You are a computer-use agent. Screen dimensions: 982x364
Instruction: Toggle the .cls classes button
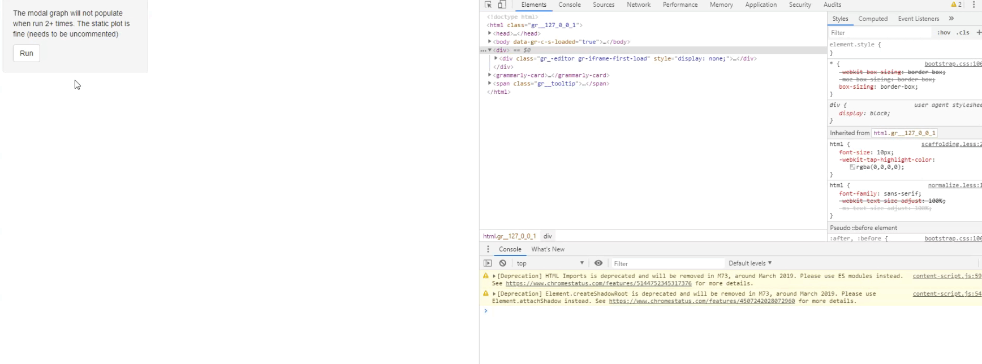963,33
